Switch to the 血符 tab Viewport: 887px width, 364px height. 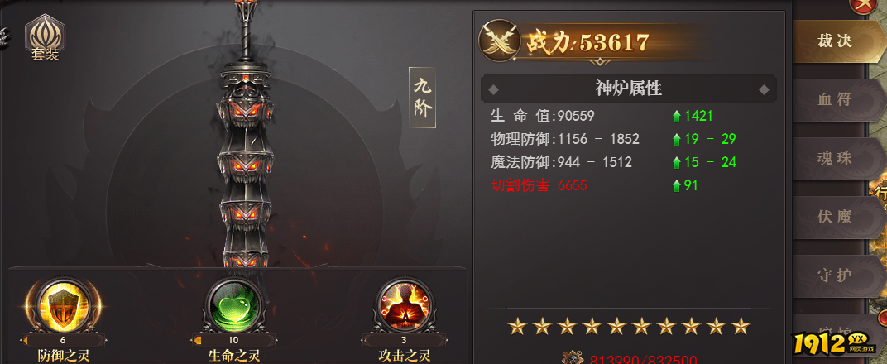click(x=836, y=100)
